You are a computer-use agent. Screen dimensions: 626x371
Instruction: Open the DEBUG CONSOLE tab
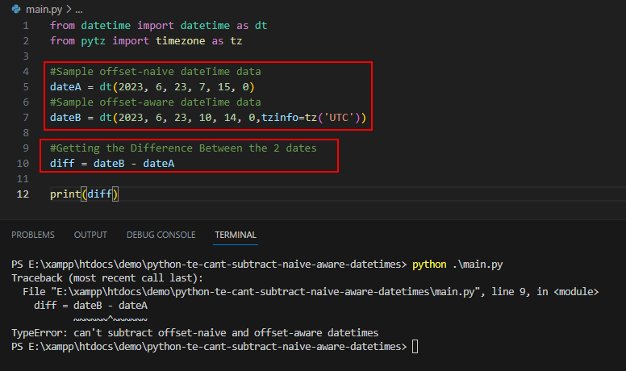161,235
